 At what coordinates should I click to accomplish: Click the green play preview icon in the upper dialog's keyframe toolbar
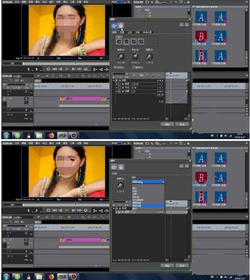135,75
